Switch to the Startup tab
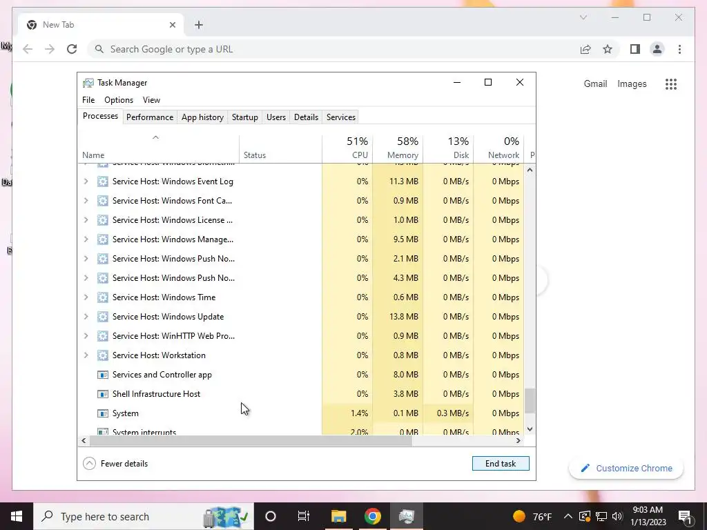This screenshot has width=707, height=530. pyautogui.click(x=245, y=117)
